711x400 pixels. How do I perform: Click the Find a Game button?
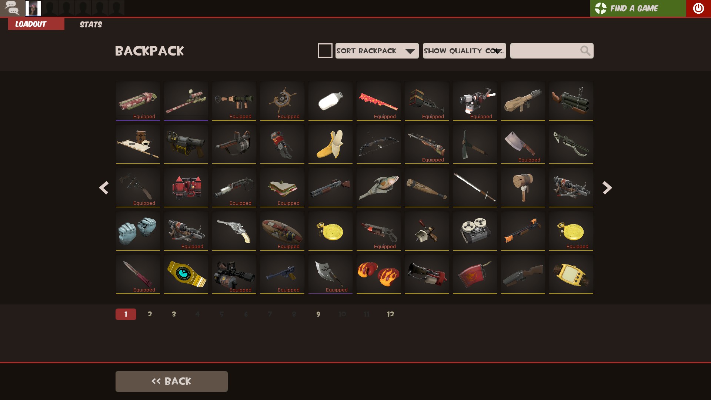[638, 8]
